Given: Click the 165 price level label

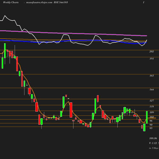Looking at the screenshot, I should (152, 76).
